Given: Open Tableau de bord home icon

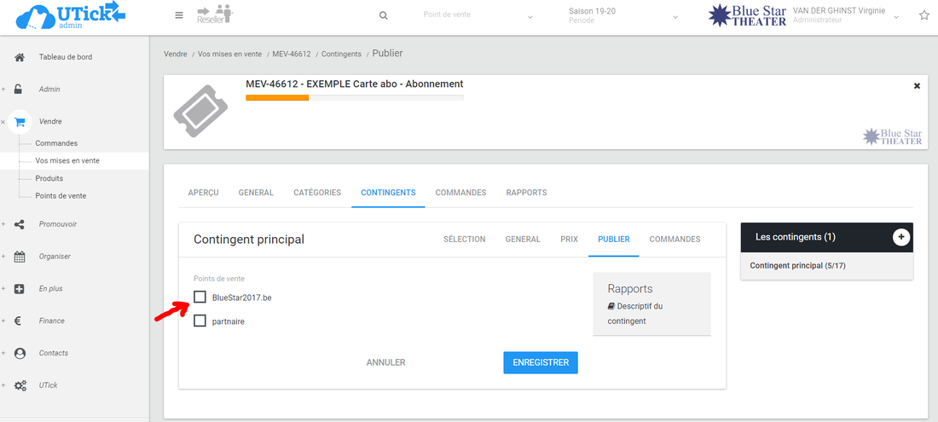Looking at the screenshot, I should pos(20,57).
